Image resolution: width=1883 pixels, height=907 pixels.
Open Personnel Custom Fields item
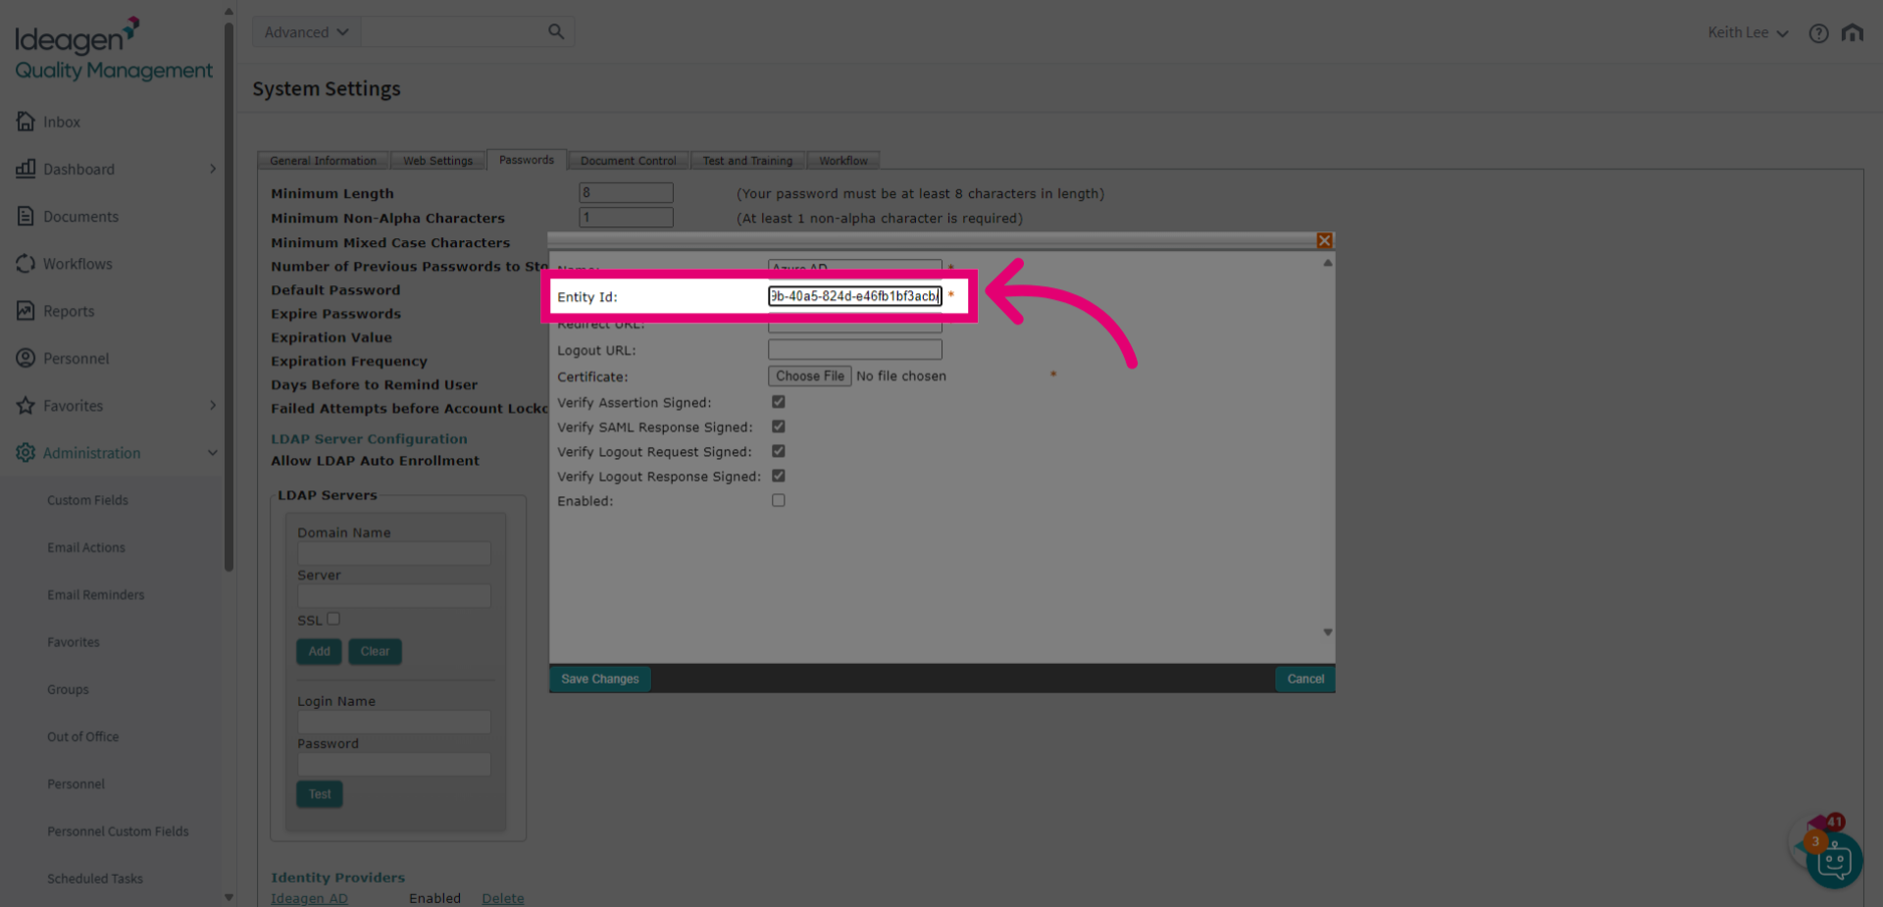(118, 831)
